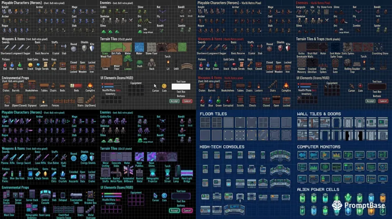Viewport: 392px width, 219px height.
Task: Click the blue-white Kite shield in gray sheet
Action: point(92,48)
